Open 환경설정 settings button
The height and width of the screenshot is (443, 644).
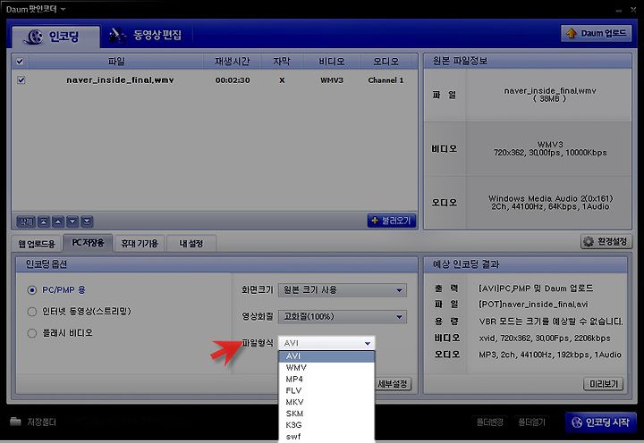(x=606, y=242)
